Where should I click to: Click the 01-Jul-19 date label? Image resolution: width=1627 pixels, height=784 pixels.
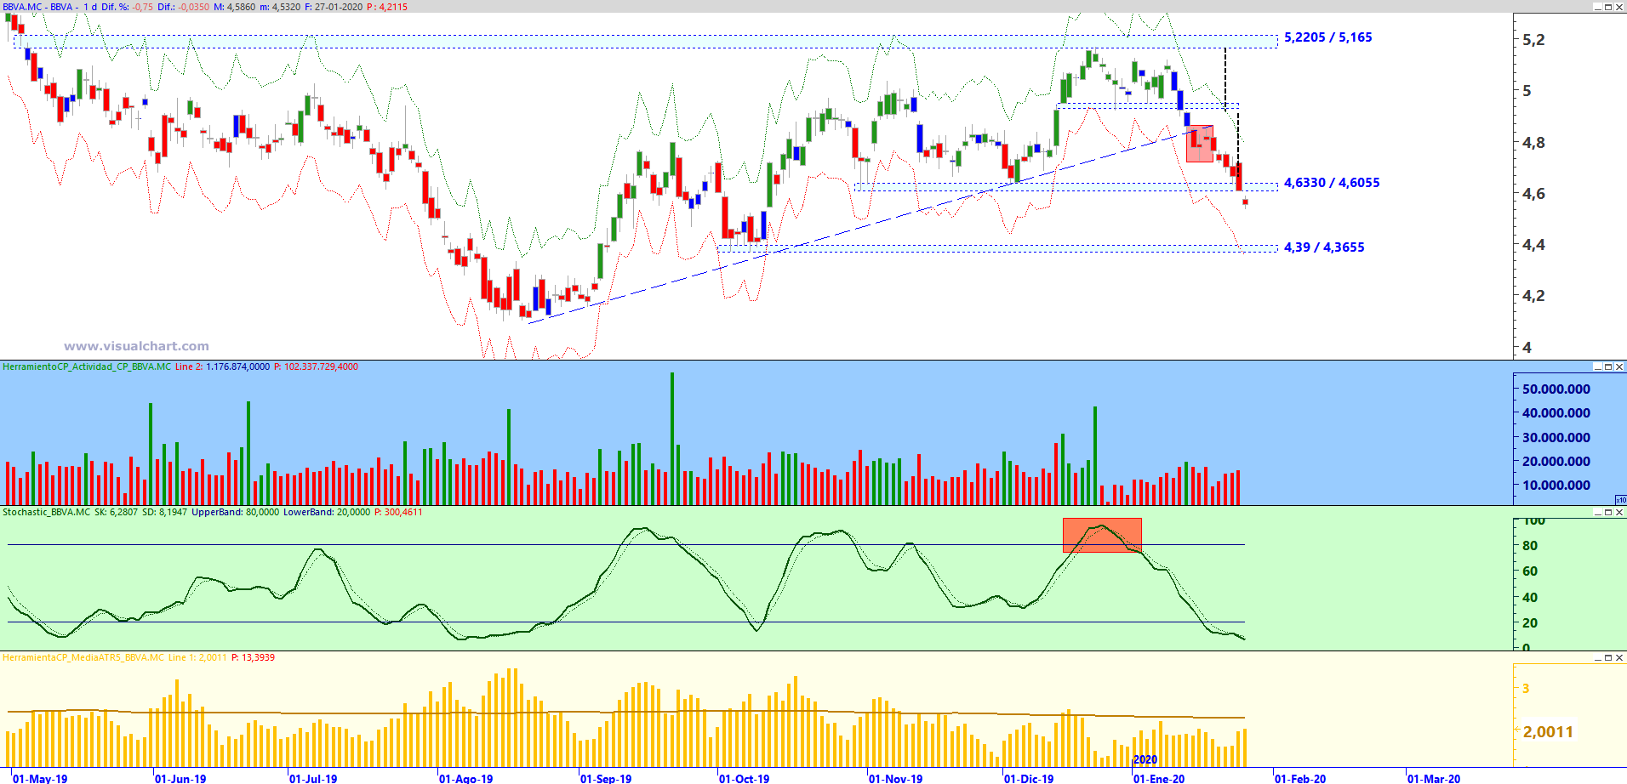313,778
